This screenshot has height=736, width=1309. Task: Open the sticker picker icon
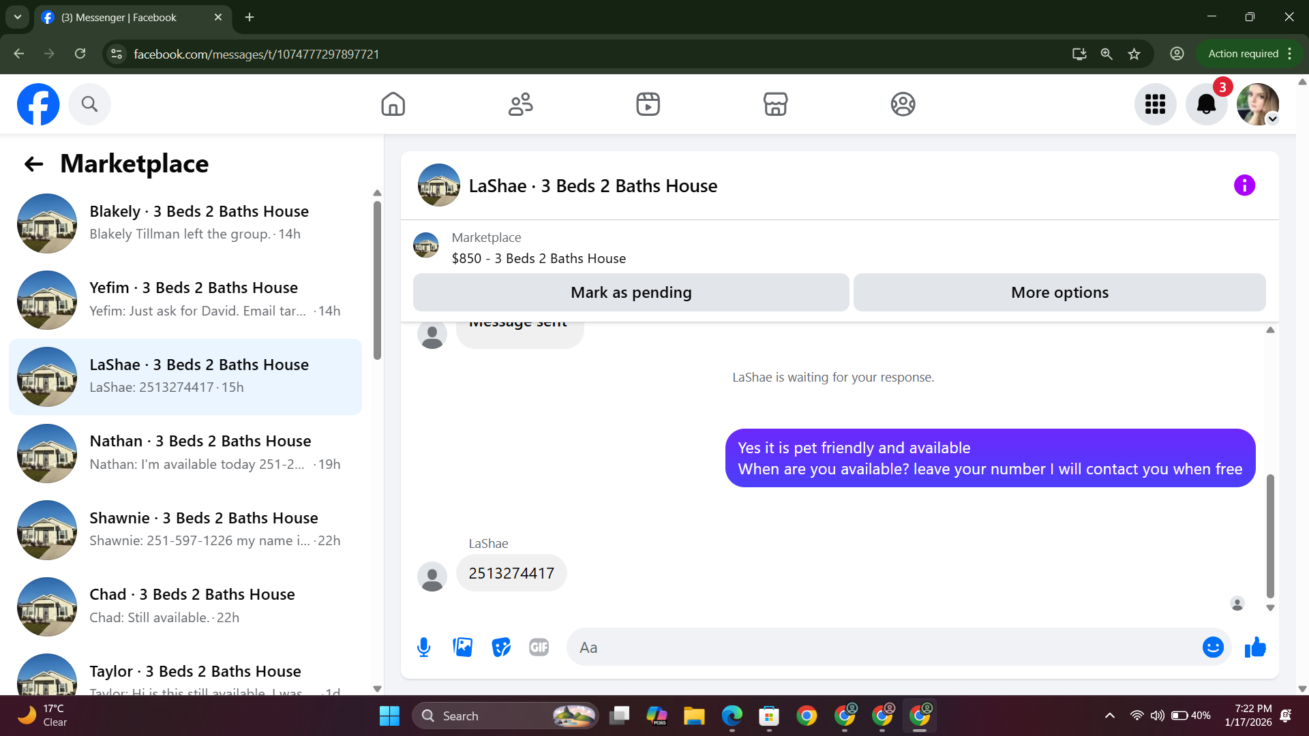click(501, 647)
